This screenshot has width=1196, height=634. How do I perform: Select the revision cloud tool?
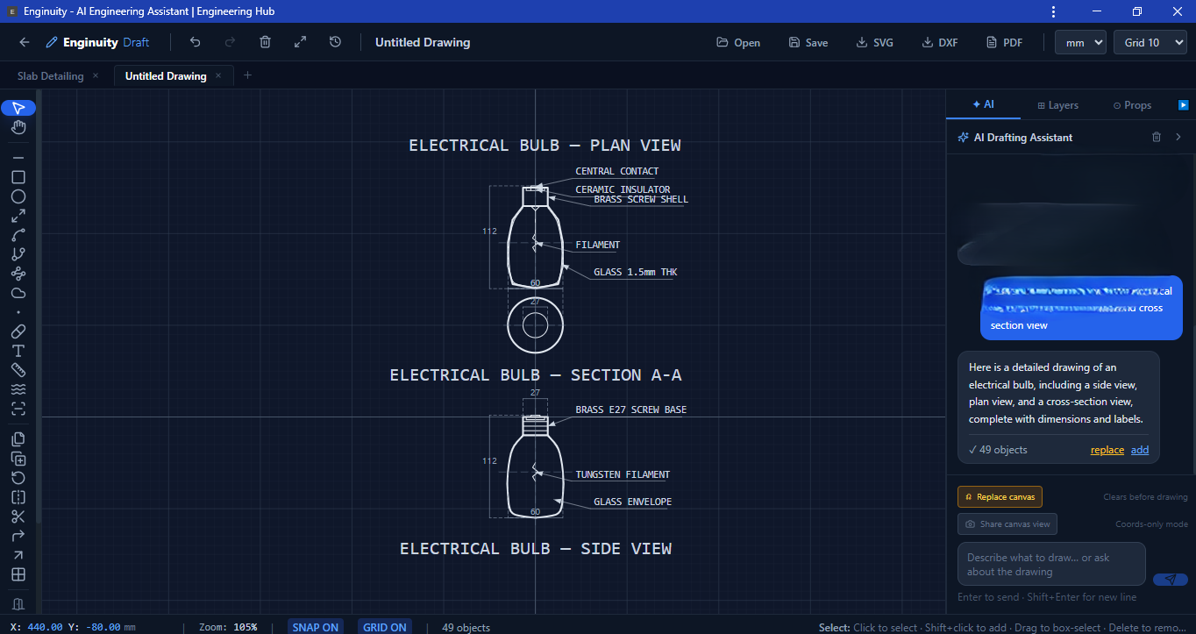coord(18,293)
